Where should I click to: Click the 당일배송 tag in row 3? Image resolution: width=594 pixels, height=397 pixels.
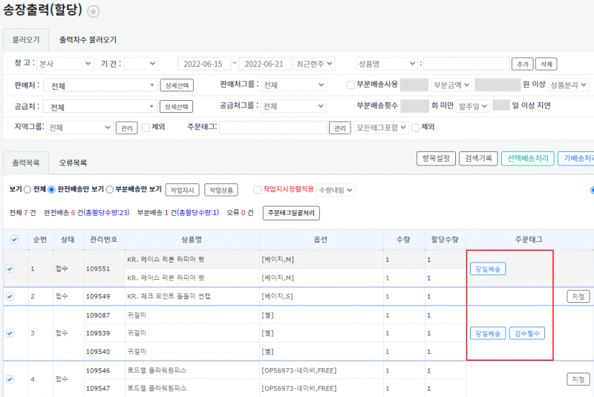click(x=488, y=333)
